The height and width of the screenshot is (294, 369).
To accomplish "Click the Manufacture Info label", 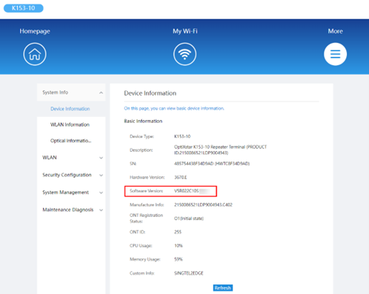I will point(147,204).
